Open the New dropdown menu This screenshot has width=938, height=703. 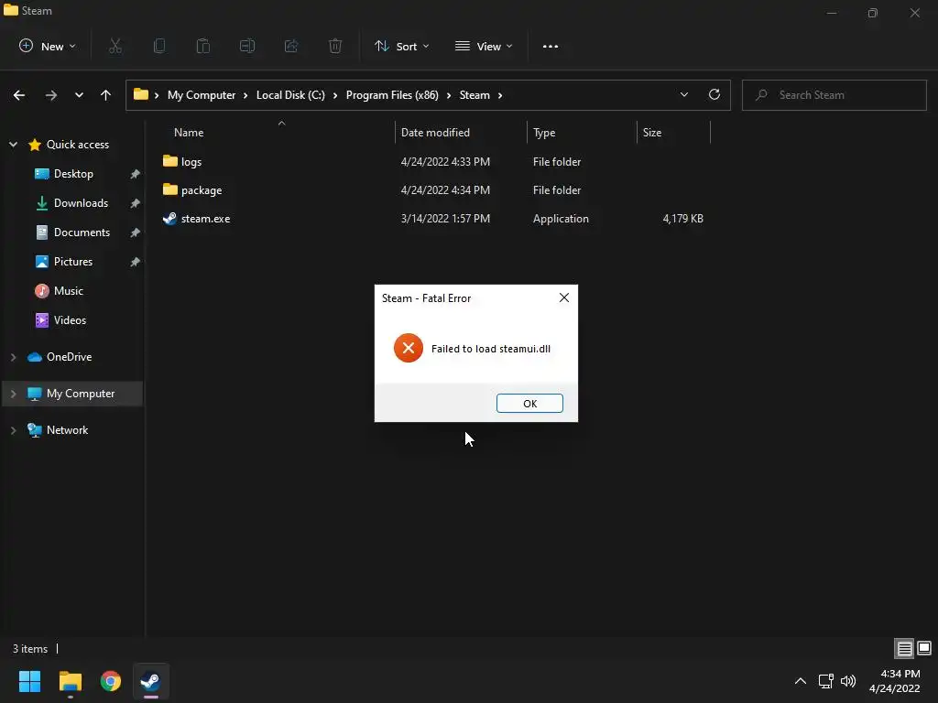click(48, 46)
